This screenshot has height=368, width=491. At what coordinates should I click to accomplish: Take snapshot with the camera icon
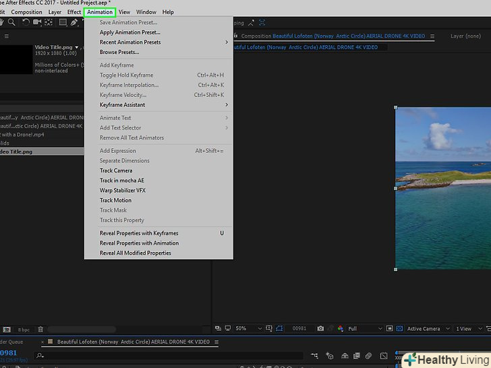[x=320, y=329]
